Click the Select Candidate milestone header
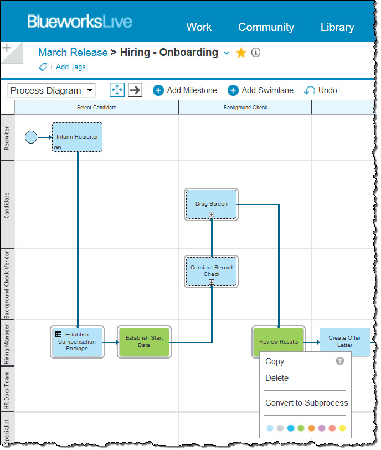 [96, 108]
